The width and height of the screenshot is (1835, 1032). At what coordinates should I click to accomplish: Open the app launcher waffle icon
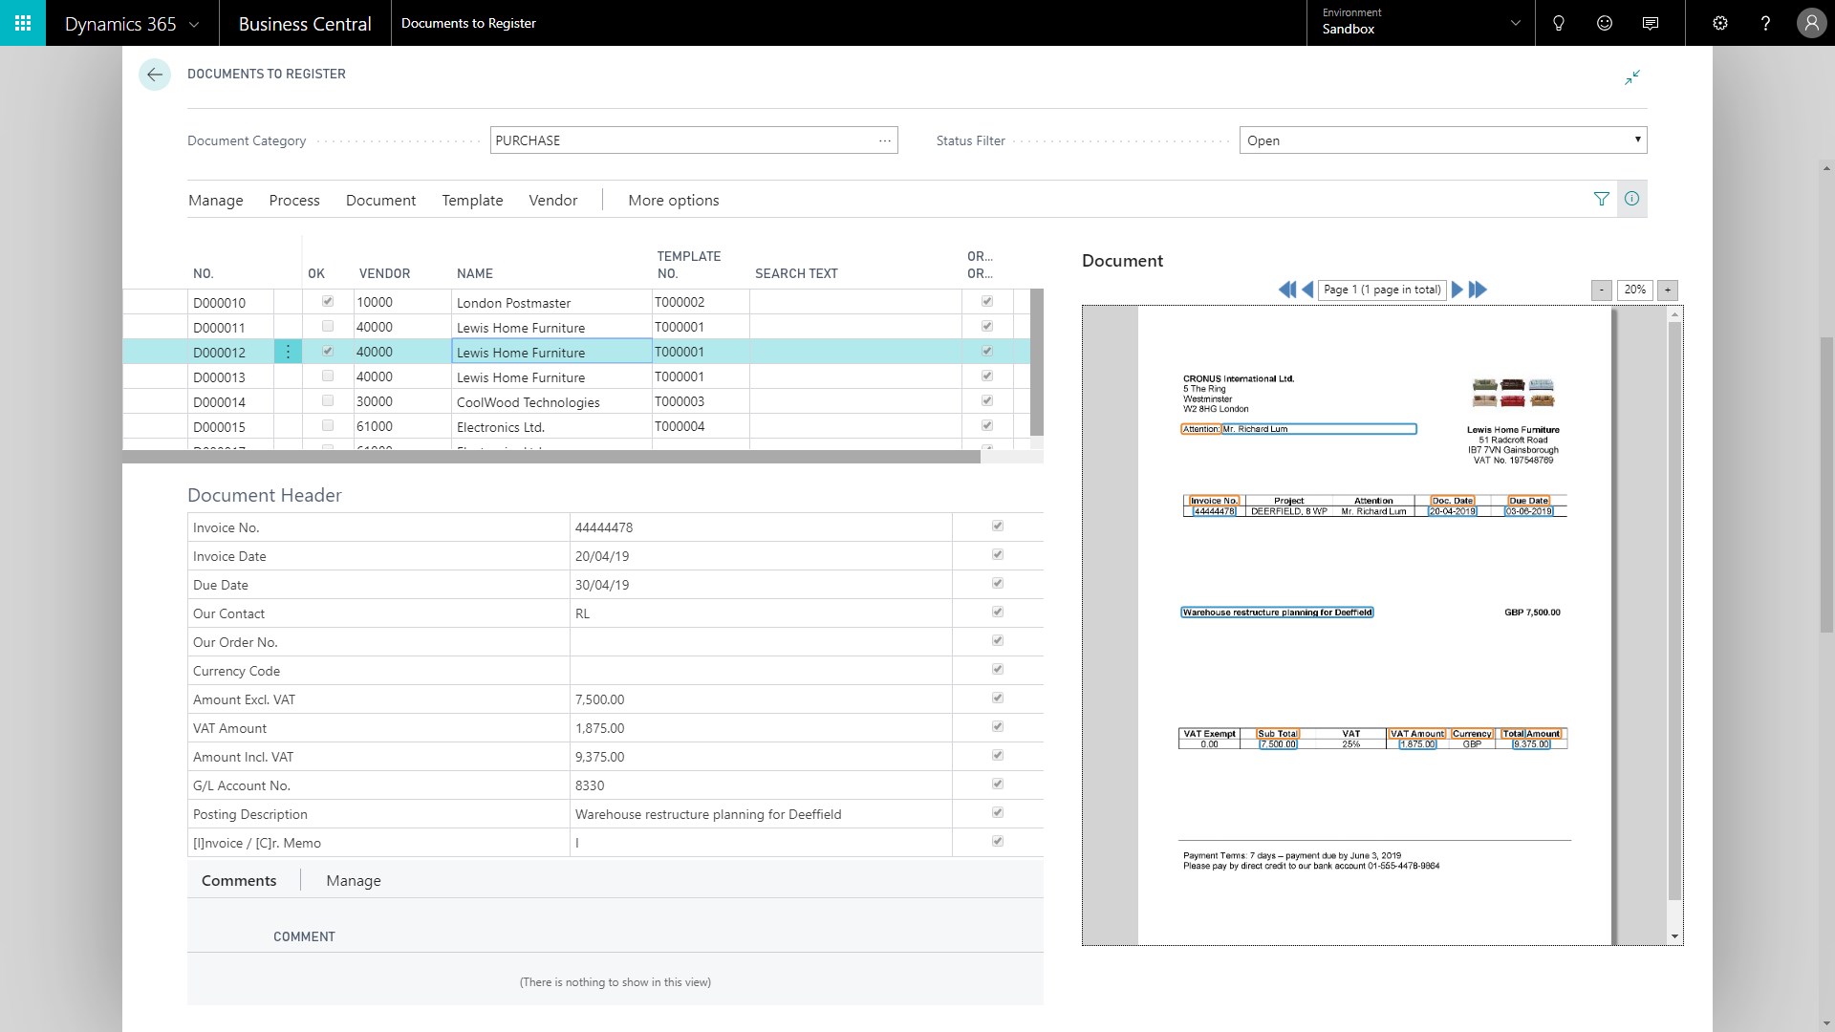point(23,23)
